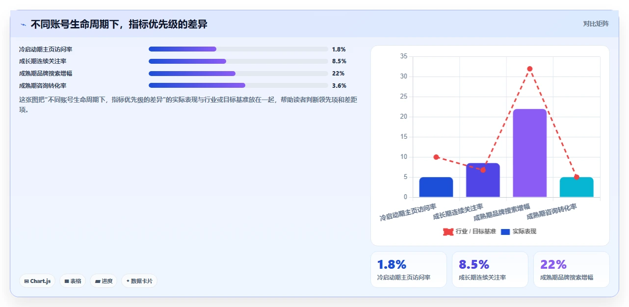Select the Chart.js tag

(x=38, y=281)
